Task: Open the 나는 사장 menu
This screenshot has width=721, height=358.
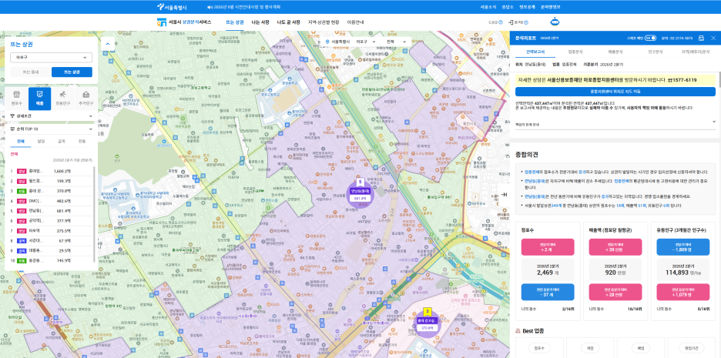Action: pyautogui.click(x=260, y=22)
